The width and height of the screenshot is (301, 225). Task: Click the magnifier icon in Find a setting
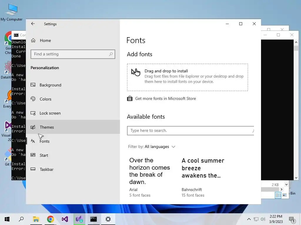pyautogui.click(x=111, y=54)
